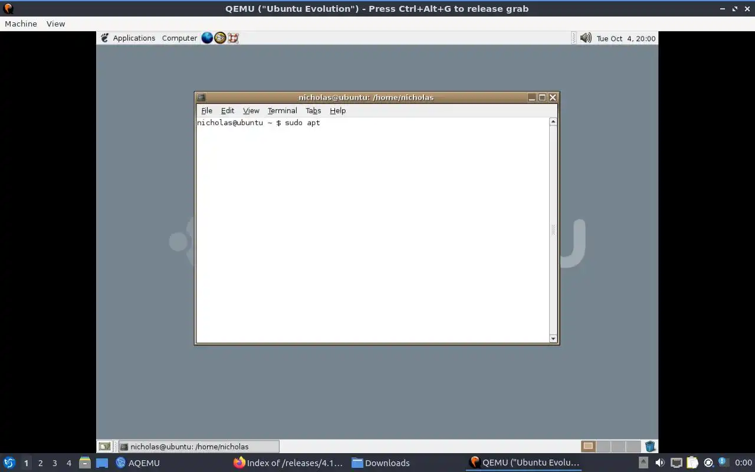Open the QEMU View menu
Image resolution: width=755 pixels, height=472 pixels.
click(x=55, y=24)
